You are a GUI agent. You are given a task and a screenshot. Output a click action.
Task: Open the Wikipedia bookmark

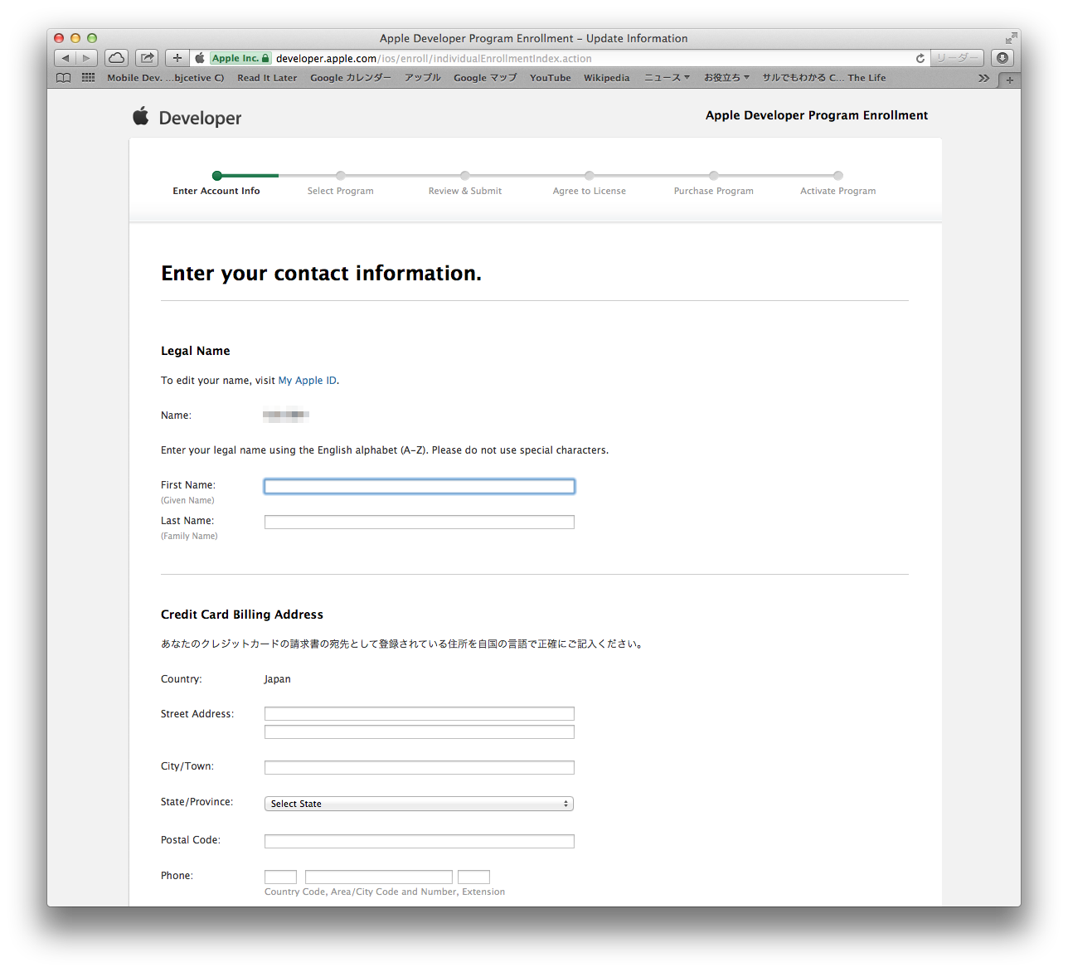(x=606, y=78)
